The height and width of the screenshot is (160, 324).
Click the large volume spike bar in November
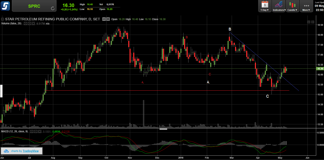[144, 114]
